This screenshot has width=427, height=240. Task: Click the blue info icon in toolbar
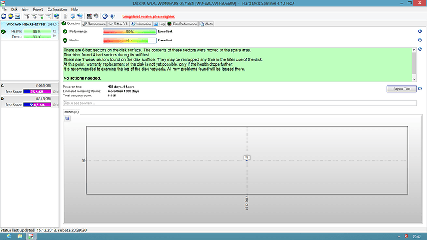click(x=112, y=16)
